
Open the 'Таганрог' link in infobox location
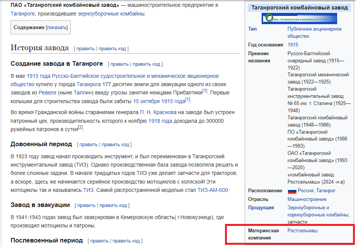pos(326,191)
